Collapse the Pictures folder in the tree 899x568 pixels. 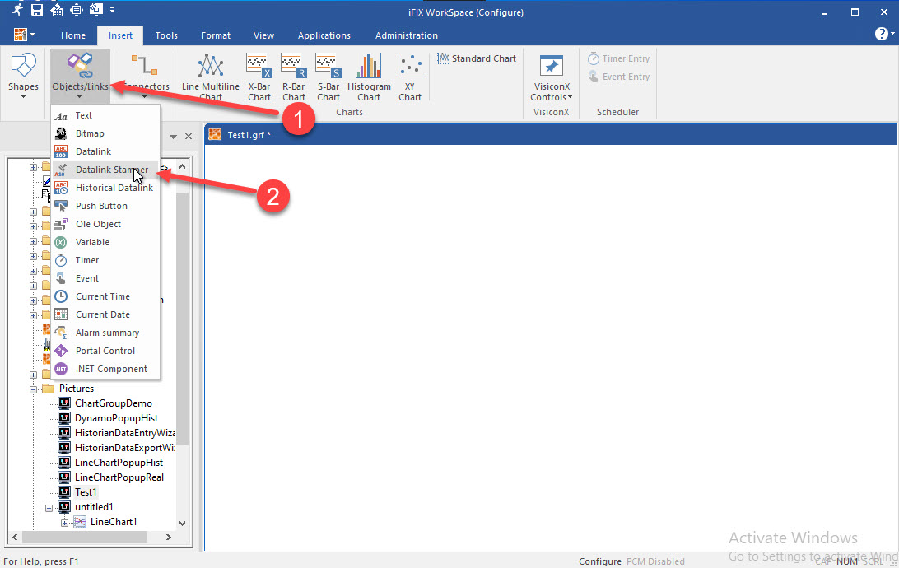[33, 389]
